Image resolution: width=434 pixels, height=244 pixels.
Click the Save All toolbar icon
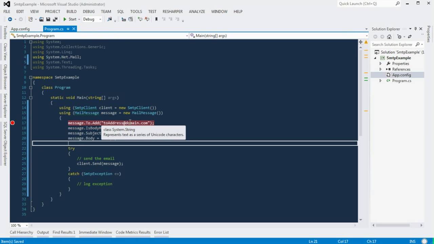[55, 19]
